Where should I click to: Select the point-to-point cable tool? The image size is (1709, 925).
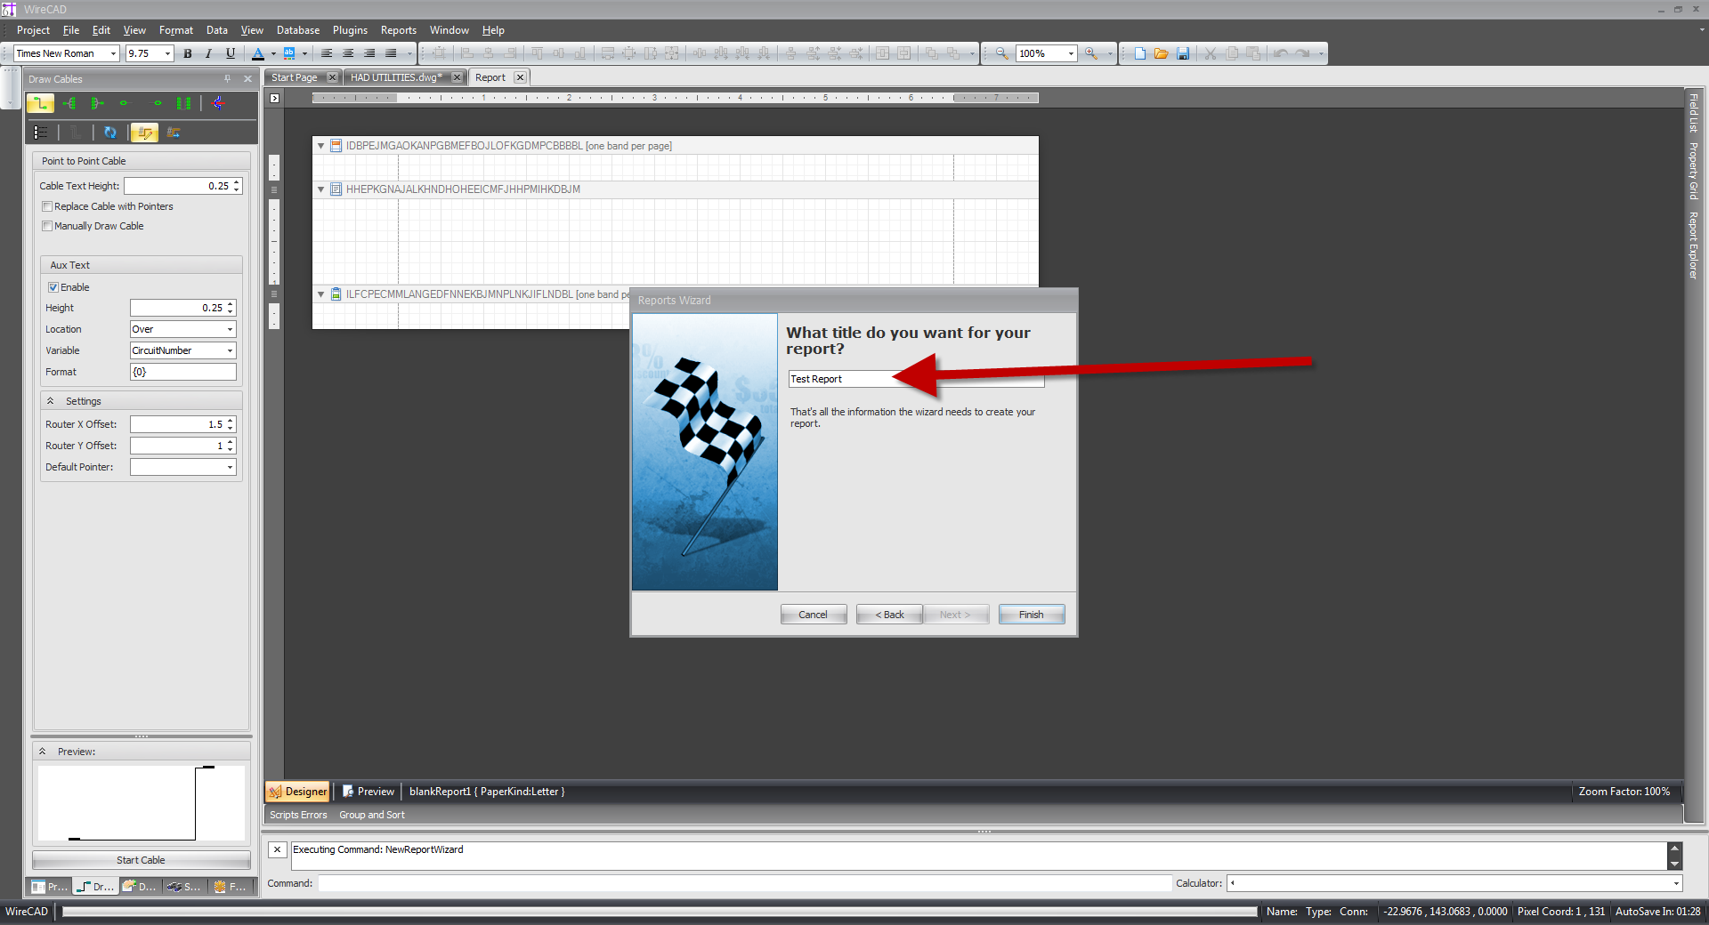(x=40, y=104)
